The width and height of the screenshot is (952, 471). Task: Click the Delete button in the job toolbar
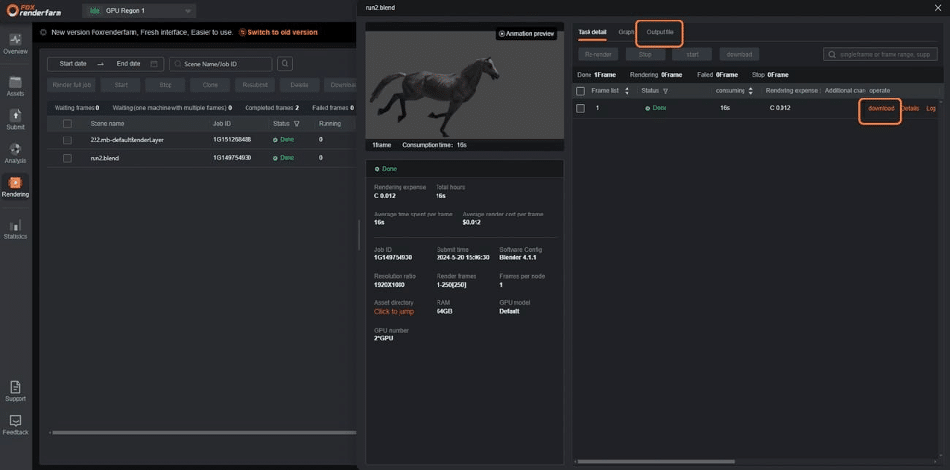click(299, 85)
